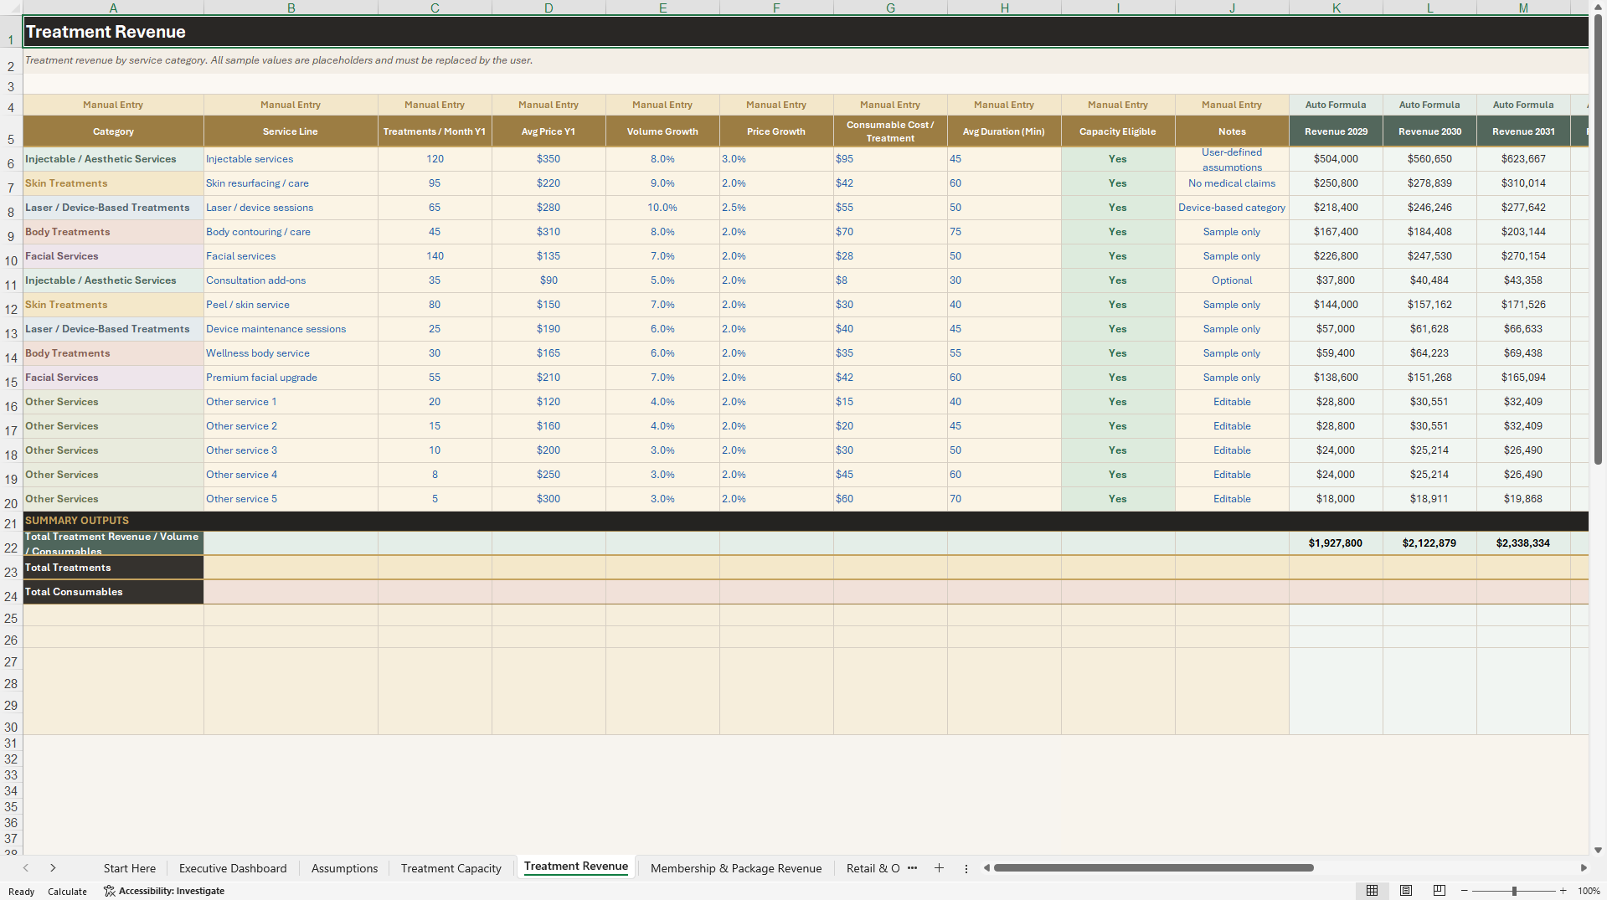Click the Total Consumables label cell
The height and width of the screenshot is (900, 1607).
[113, 592]
